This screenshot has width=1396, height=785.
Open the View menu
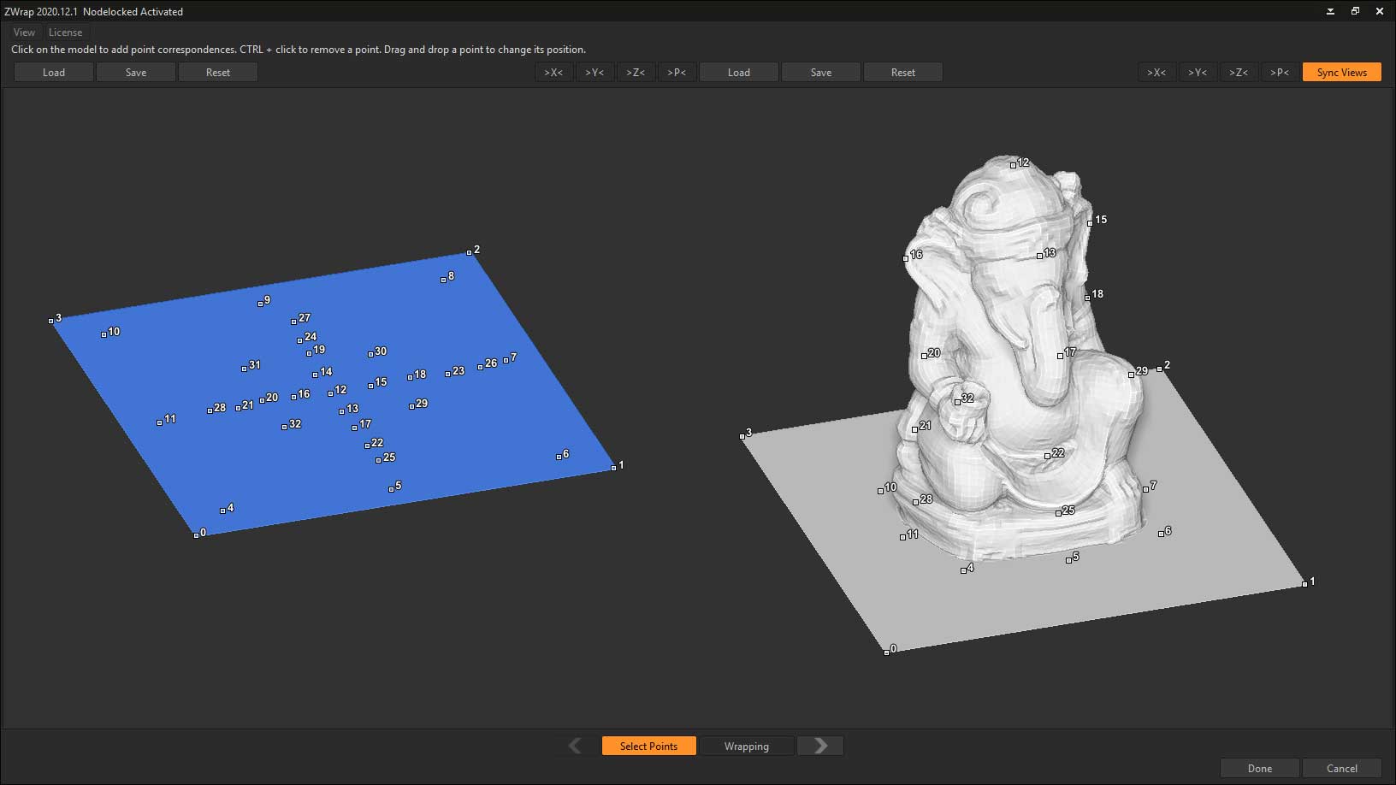24,32
